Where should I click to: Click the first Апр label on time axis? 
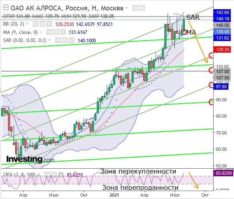[23, 195]
